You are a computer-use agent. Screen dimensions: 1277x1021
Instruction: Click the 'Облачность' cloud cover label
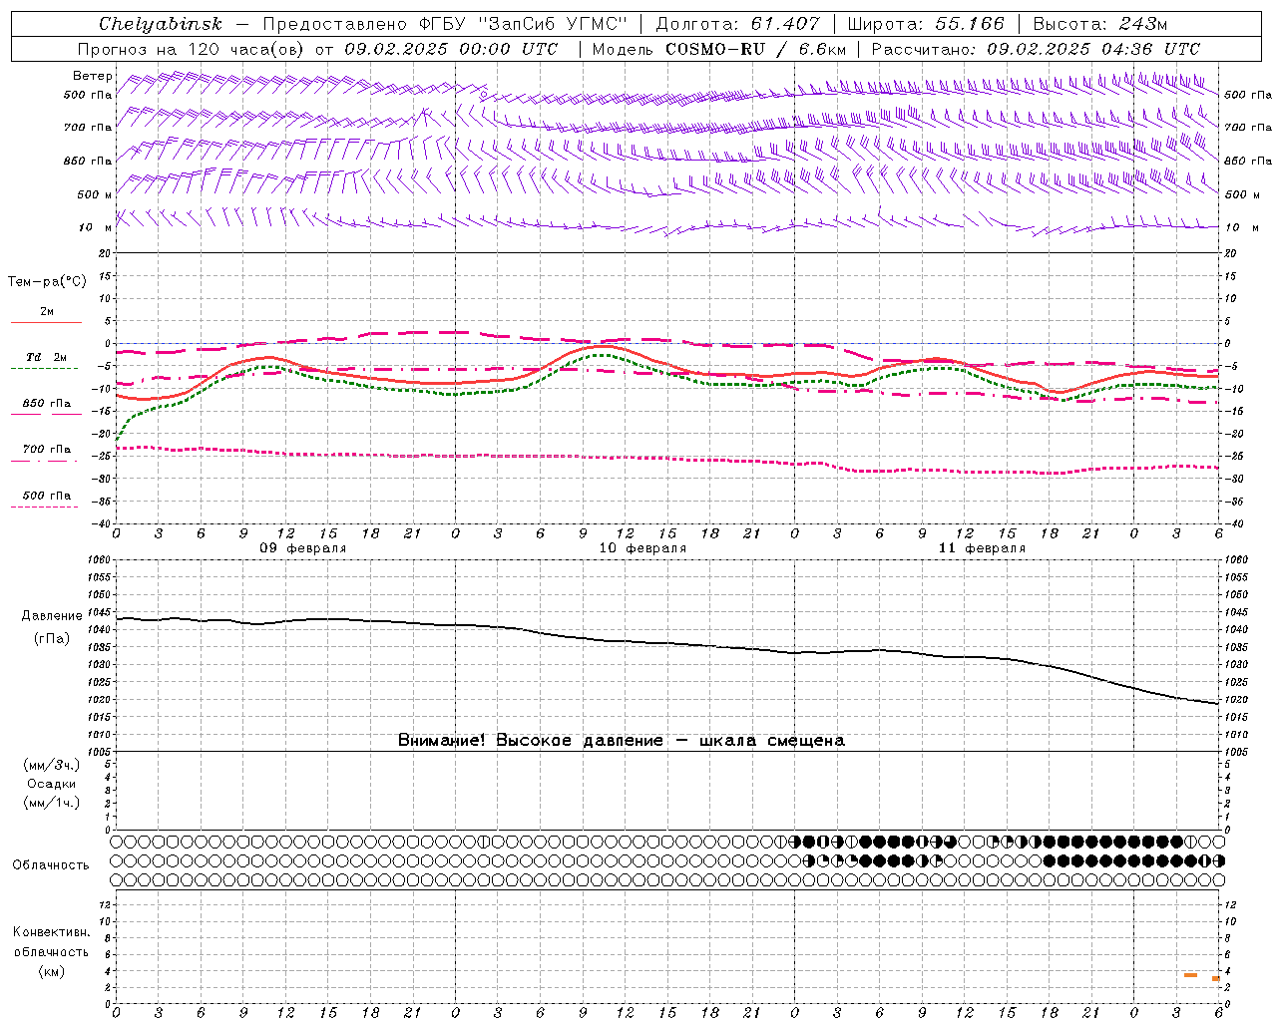pyautogui.click(x=51, y=865)
